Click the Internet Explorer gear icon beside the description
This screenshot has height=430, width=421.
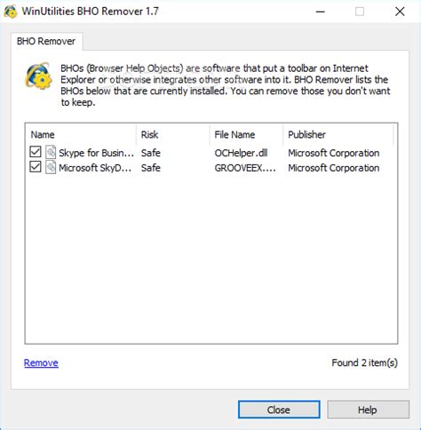pyautogui.click(x=38, y=76)
